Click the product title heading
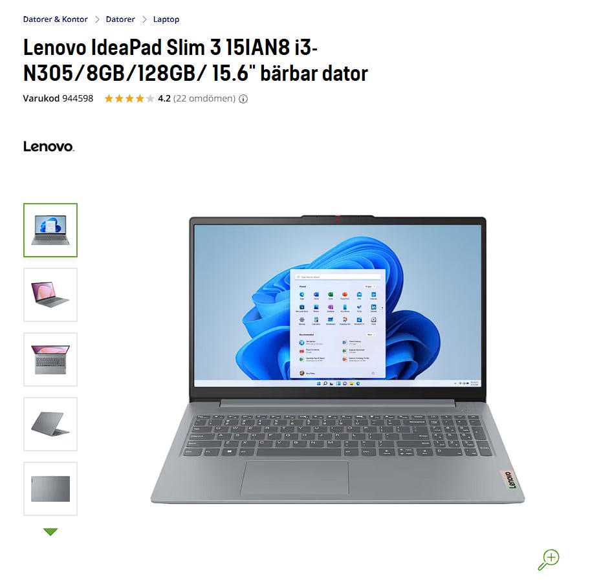Image resolution: width=590 pixels, height=580 pixels. tap(195, 60)
